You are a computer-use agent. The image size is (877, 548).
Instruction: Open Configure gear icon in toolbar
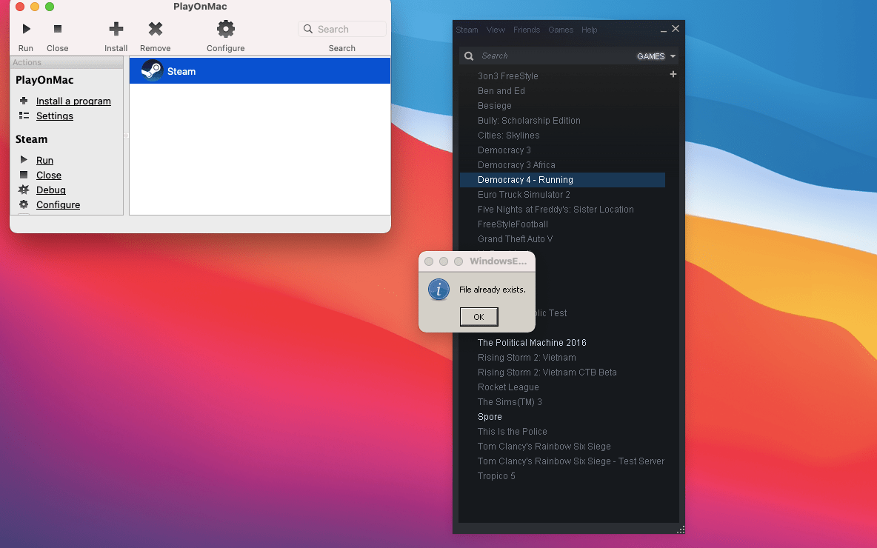[x=225, y=29]
